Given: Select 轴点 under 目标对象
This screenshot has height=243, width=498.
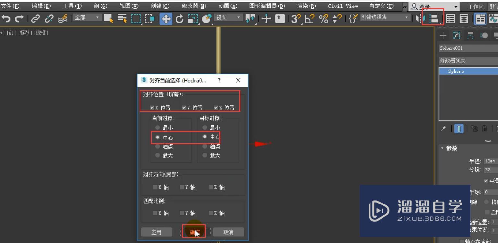Looking at the screenshot, I should [205, 146].
